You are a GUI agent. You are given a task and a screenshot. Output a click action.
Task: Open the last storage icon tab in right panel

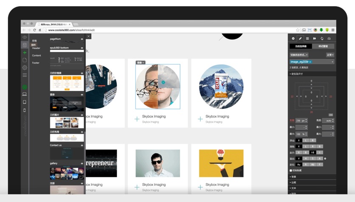tap(329, 39)
